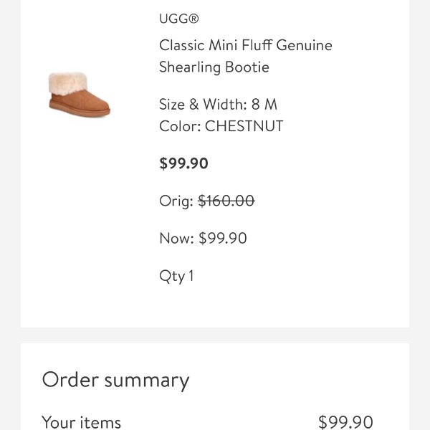This screenshot has width=430, height=430.
Task: Click the word Shearling Bootie in title
Action: [214, 67]
